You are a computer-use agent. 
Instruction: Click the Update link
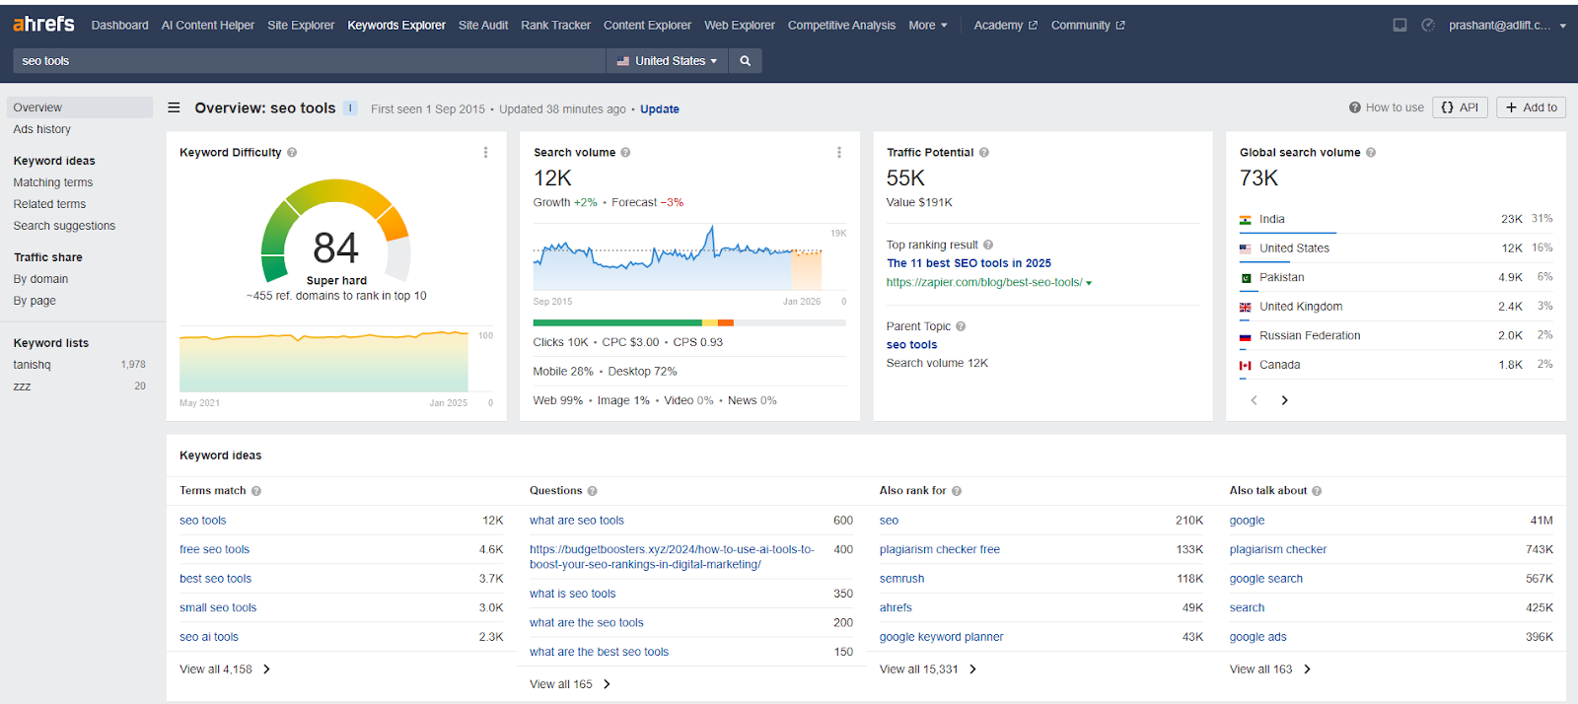[660, 109]
